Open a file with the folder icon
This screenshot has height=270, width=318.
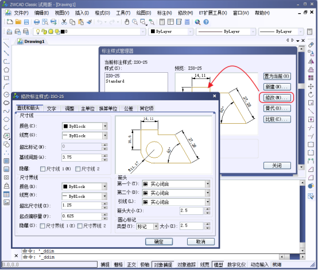pyautogui.click(x=18, y=22)
